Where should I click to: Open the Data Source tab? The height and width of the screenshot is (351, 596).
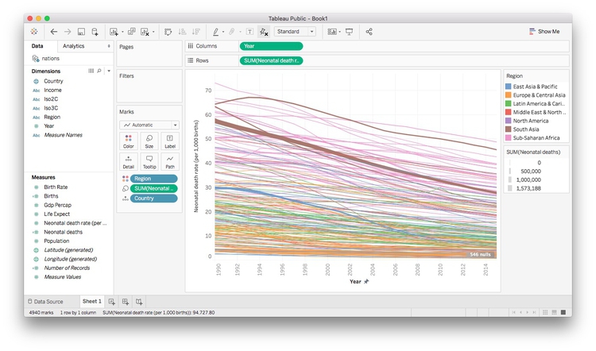click(45, 302)
